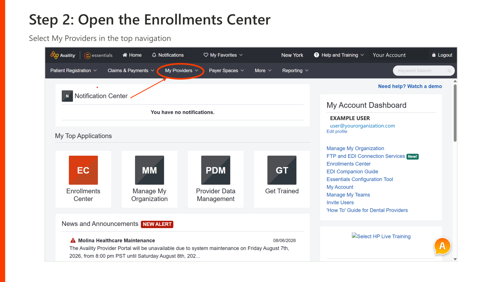The height and width of the screenshot is (282, 502).
Task: Click the My Top Applications heading
Action: point(83,136)
